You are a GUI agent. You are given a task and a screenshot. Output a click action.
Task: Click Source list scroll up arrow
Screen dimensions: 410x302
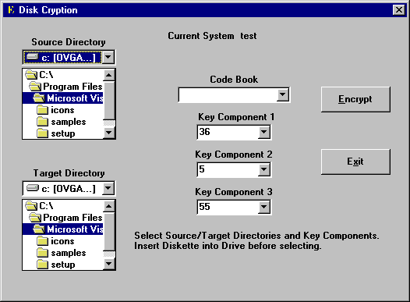click(x=109, y=76)
